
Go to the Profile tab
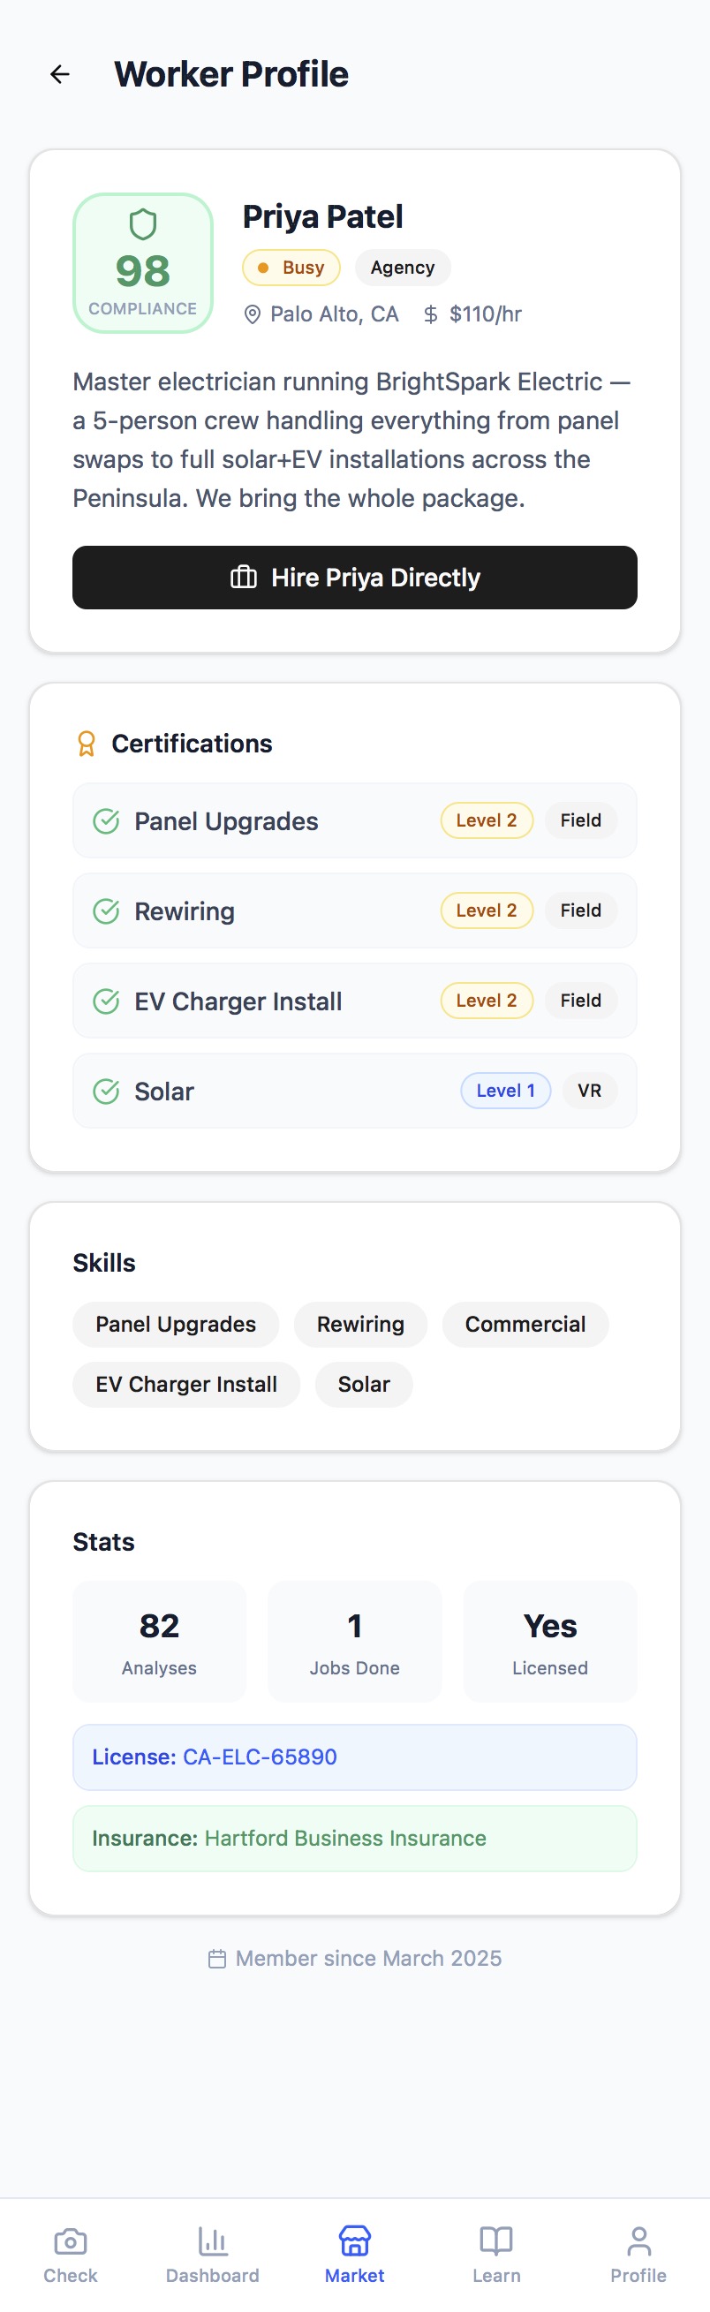point(638,2253)
